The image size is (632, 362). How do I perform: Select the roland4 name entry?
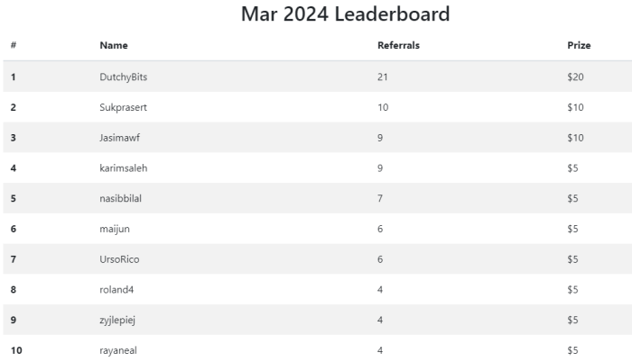coord(116,290)
